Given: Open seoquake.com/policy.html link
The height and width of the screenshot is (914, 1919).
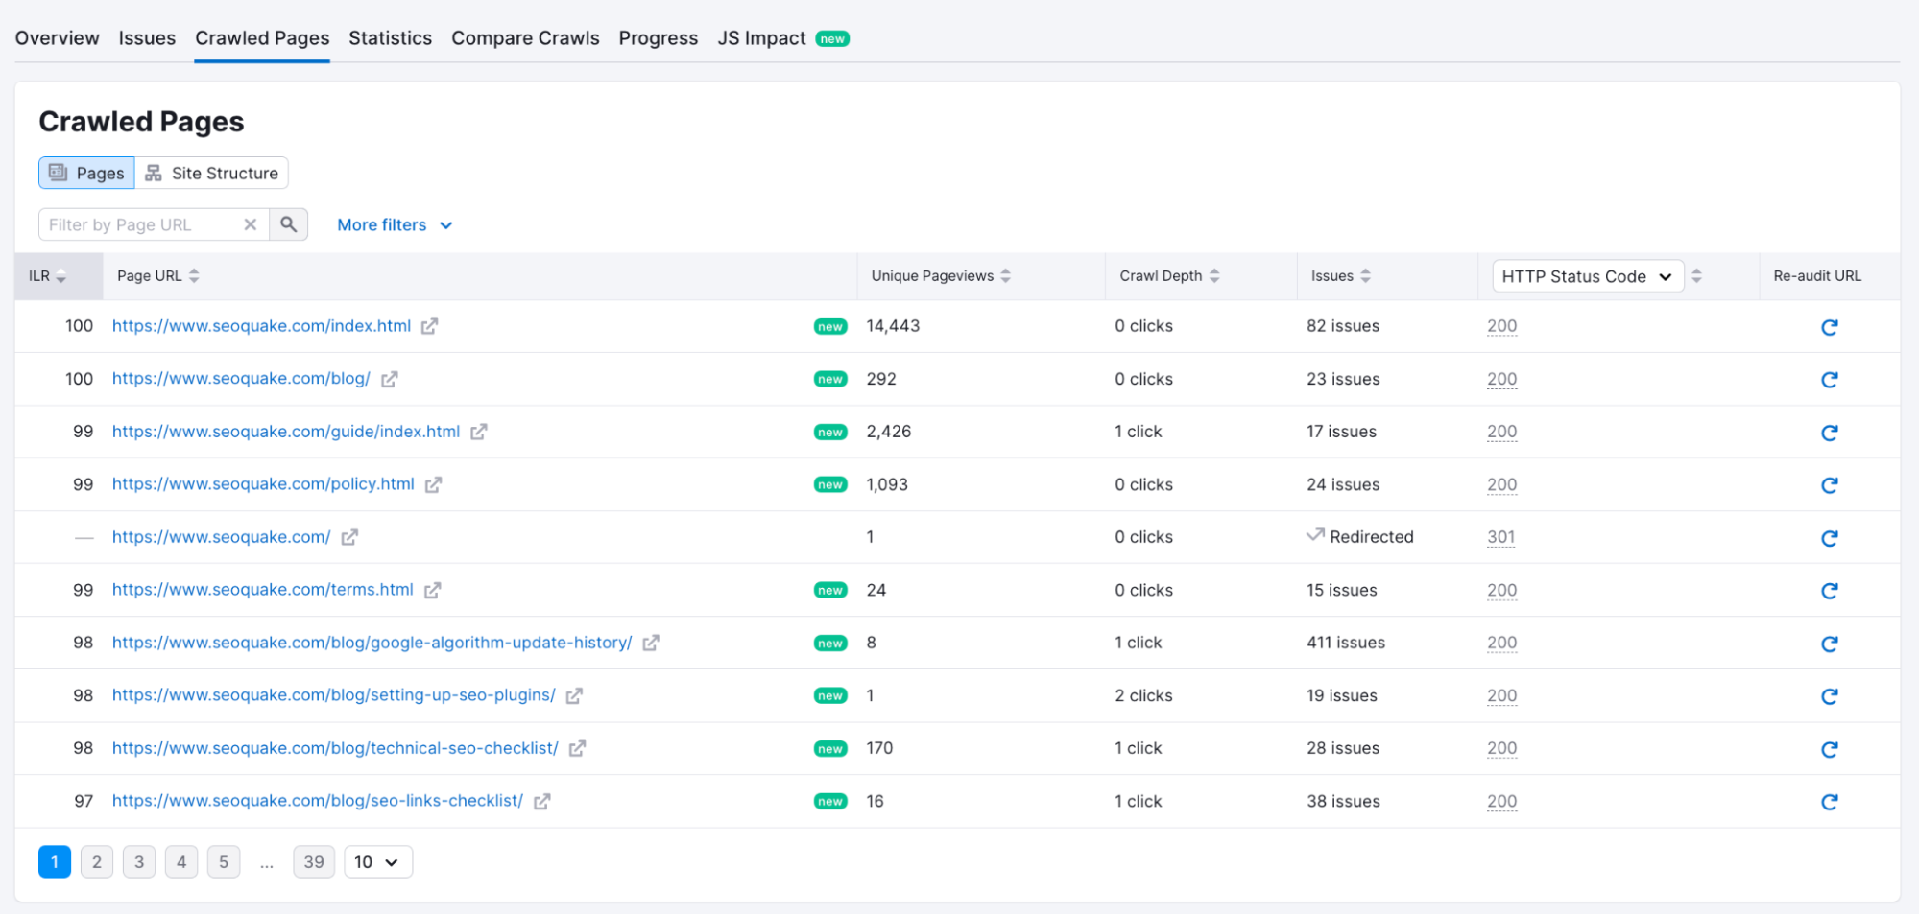Looking at the screenshot, I should (x=263, y=484).
